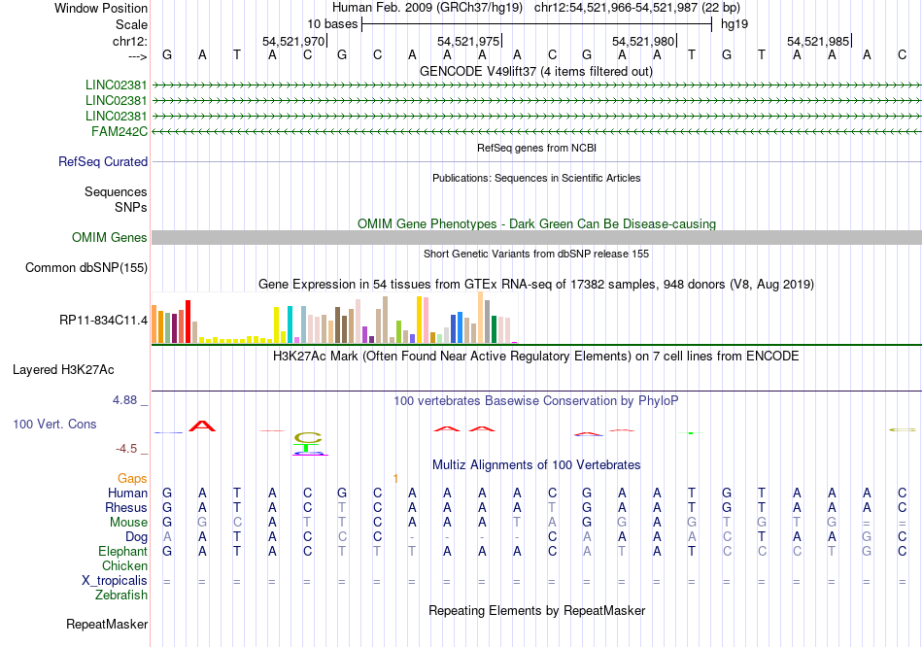Click the Layered H3K27Ac track label
The image size is (923, 647).
[x=63, y=370]
